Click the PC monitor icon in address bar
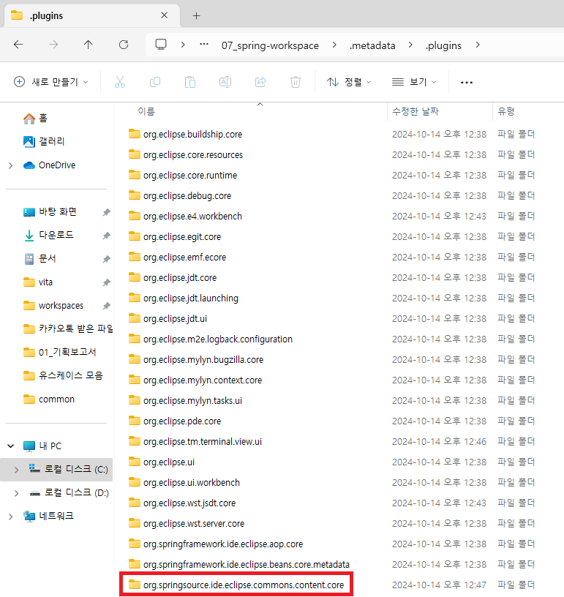The image size is (564, 597). 161,45
